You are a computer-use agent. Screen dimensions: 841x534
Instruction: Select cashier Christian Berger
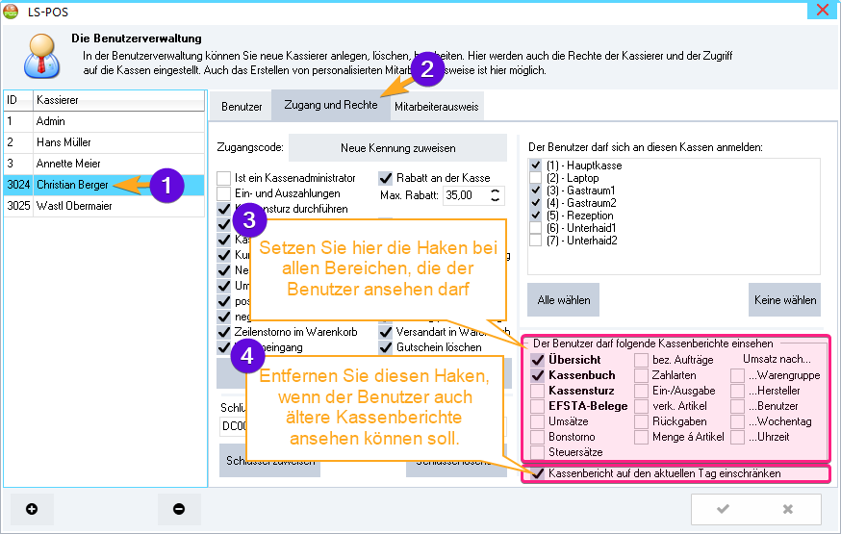click(105, 185)
